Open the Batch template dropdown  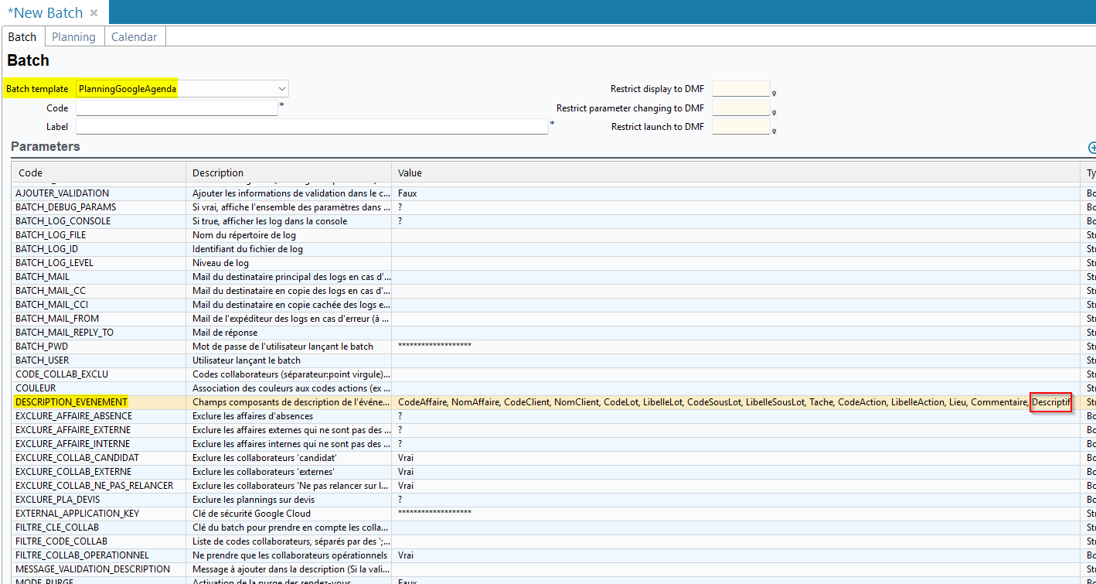(281, 89)
